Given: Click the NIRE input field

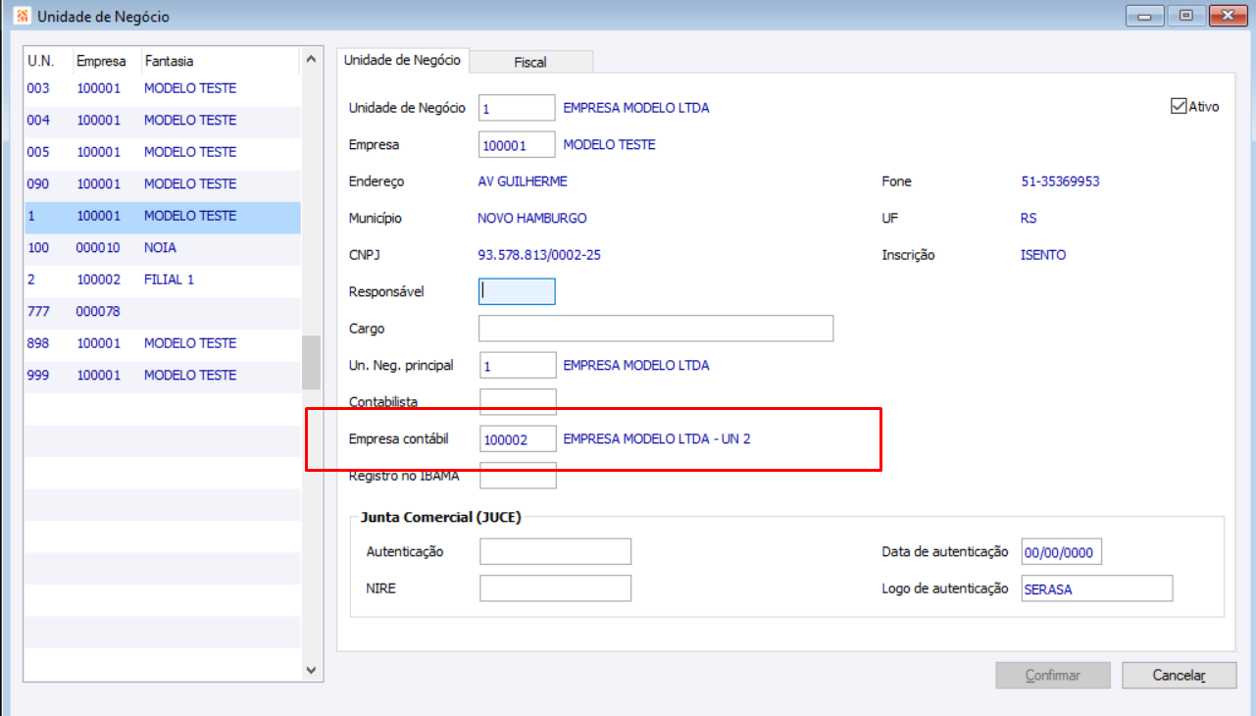Looking at the screenshot, I should click(555, 588).
